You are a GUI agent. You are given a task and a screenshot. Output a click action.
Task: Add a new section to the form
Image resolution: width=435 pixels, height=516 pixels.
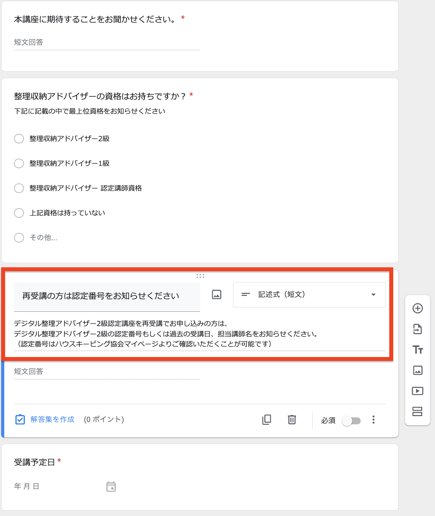click(418, 412)
